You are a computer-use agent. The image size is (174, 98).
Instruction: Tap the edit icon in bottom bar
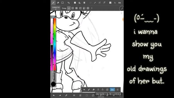click(x=80, y=95)
